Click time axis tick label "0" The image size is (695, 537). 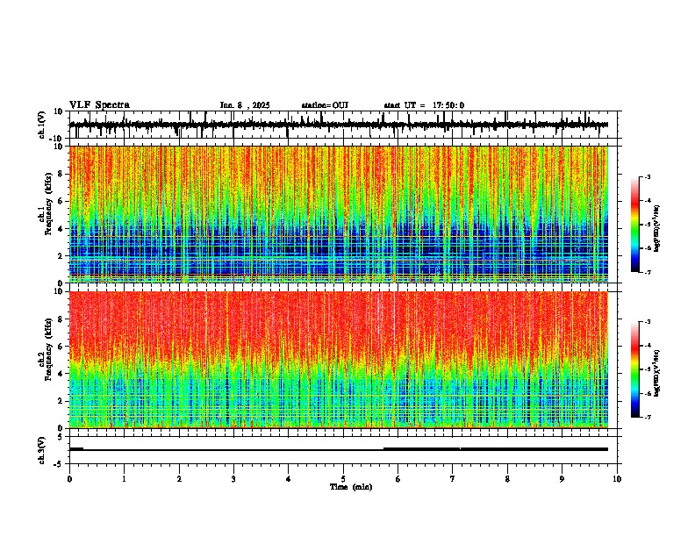(x=69, y=479)
